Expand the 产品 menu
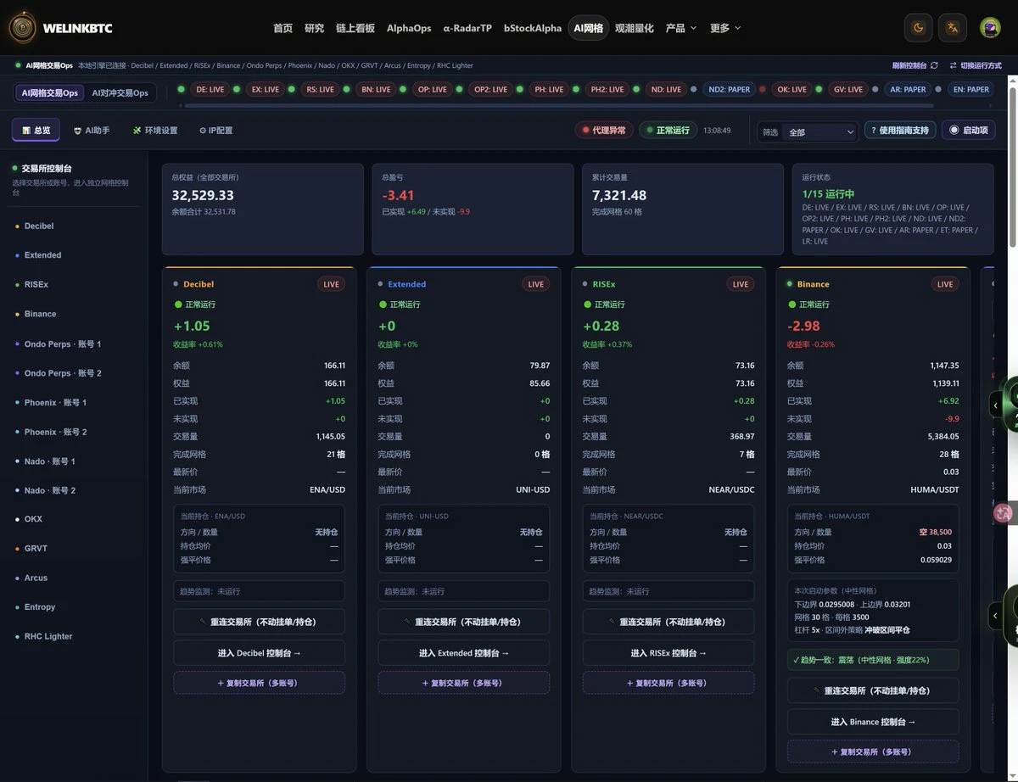 681,28
